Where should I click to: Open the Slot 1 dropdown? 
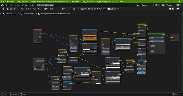click(x=66, y=9)
